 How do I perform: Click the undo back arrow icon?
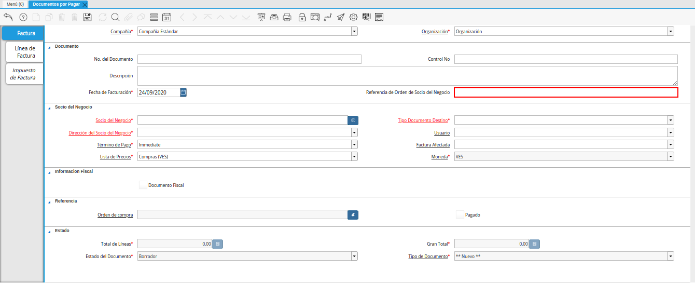(8, 17)
